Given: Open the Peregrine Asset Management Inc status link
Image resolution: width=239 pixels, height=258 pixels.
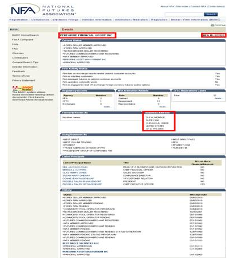Looking at the screenshot, I should tap(84, 60).
